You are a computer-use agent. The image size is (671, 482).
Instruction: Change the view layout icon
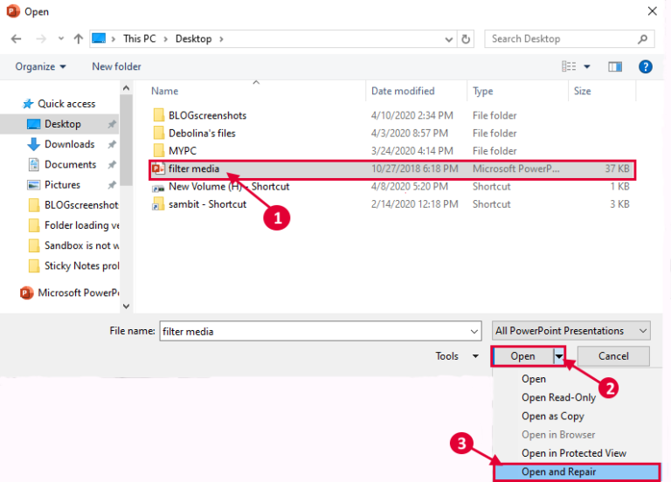tap(569, 66)
